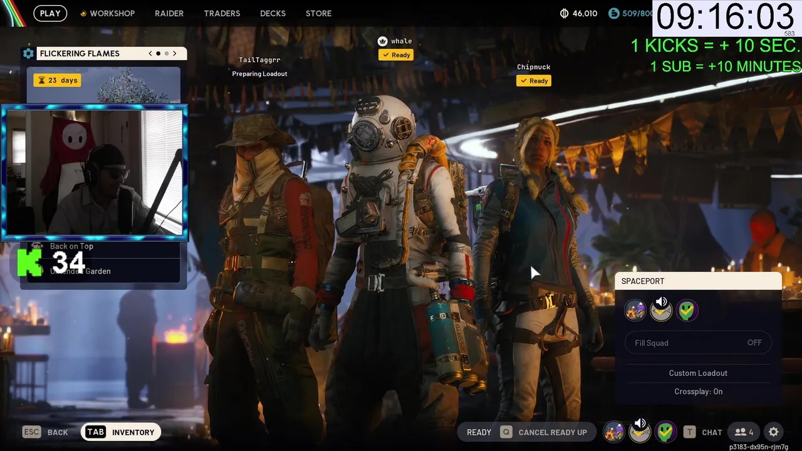Viewport: 802px width, 451px height.
Task: Click the crown icon next to whale
Action: point(383,41)
